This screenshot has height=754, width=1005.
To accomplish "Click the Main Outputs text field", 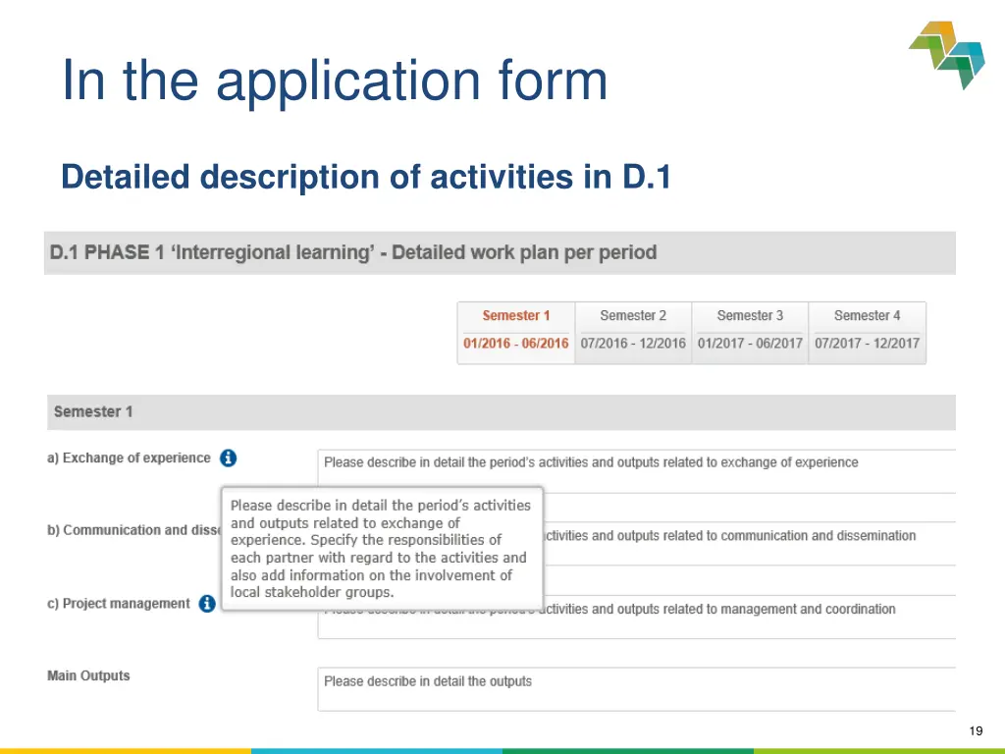I will pos(636,689).
